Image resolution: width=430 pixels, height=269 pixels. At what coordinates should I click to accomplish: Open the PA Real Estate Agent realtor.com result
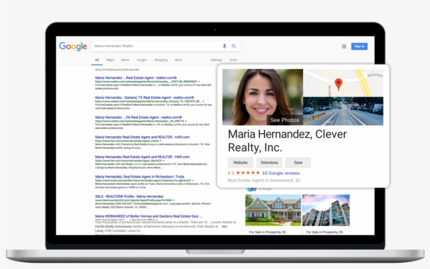coord(138,117)
